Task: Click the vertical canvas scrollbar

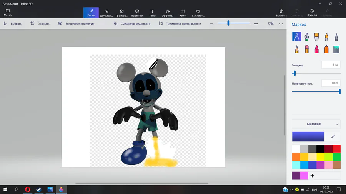Action: (x=284, y=105)
